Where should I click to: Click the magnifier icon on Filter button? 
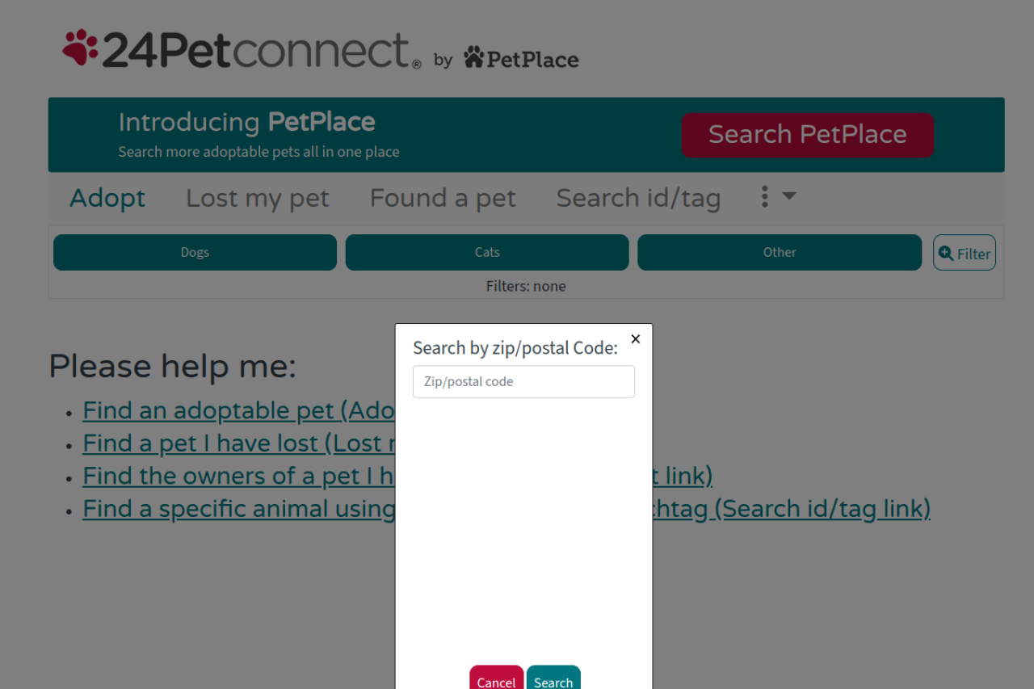(x=946, y=253)
